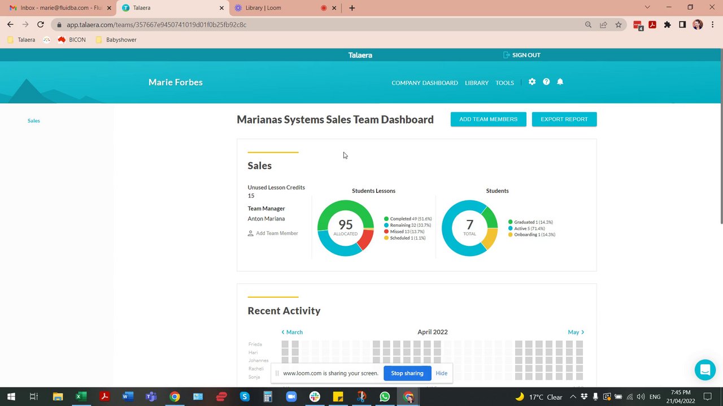Hide the Loom screen sharing bar
Viewport: 723px width, 406px height.
coord(442,373)
